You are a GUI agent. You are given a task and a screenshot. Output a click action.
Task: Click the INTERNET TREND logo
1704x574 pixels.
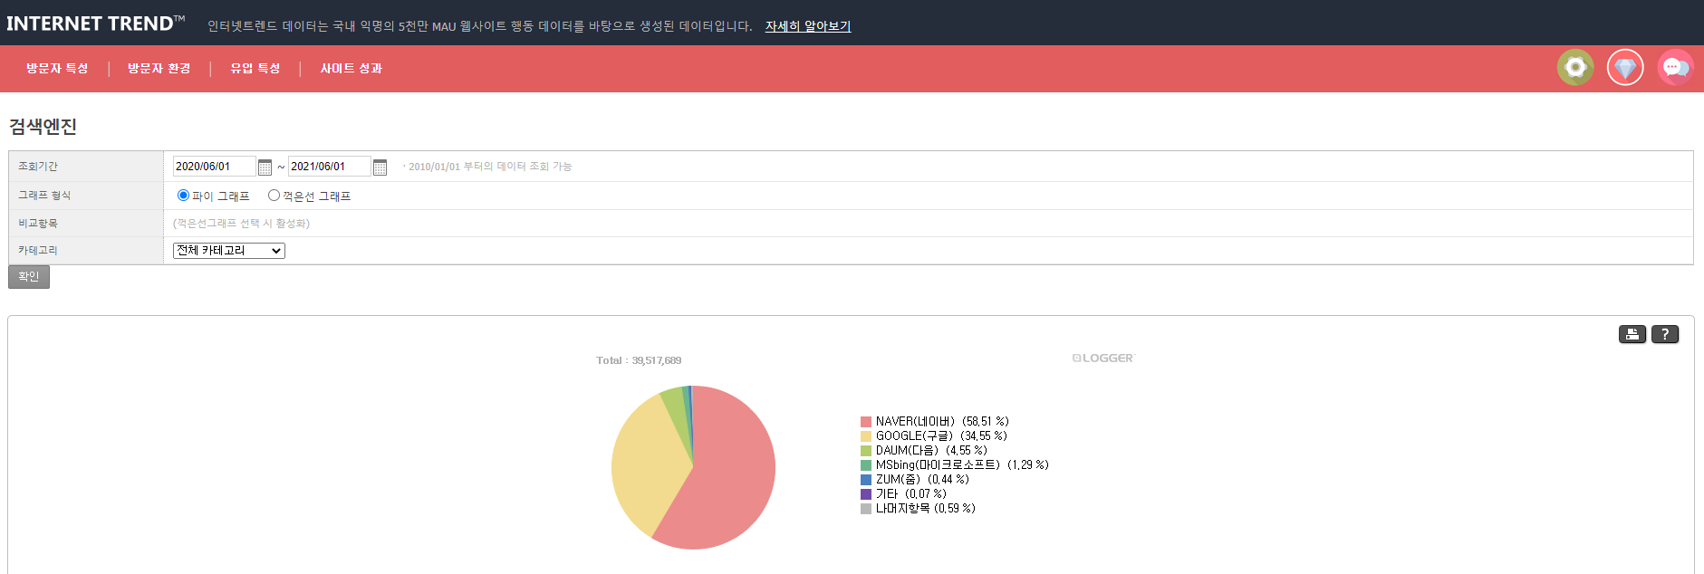95,24
